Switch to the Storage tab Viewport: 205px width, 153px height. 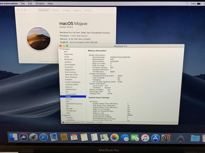click(66, 10)
